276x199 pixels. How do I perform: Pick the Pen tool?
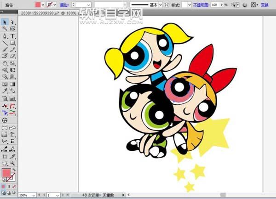[5, 36]
